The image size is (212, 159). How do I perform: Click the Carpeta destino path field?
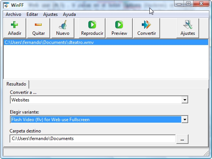[93, 139]
